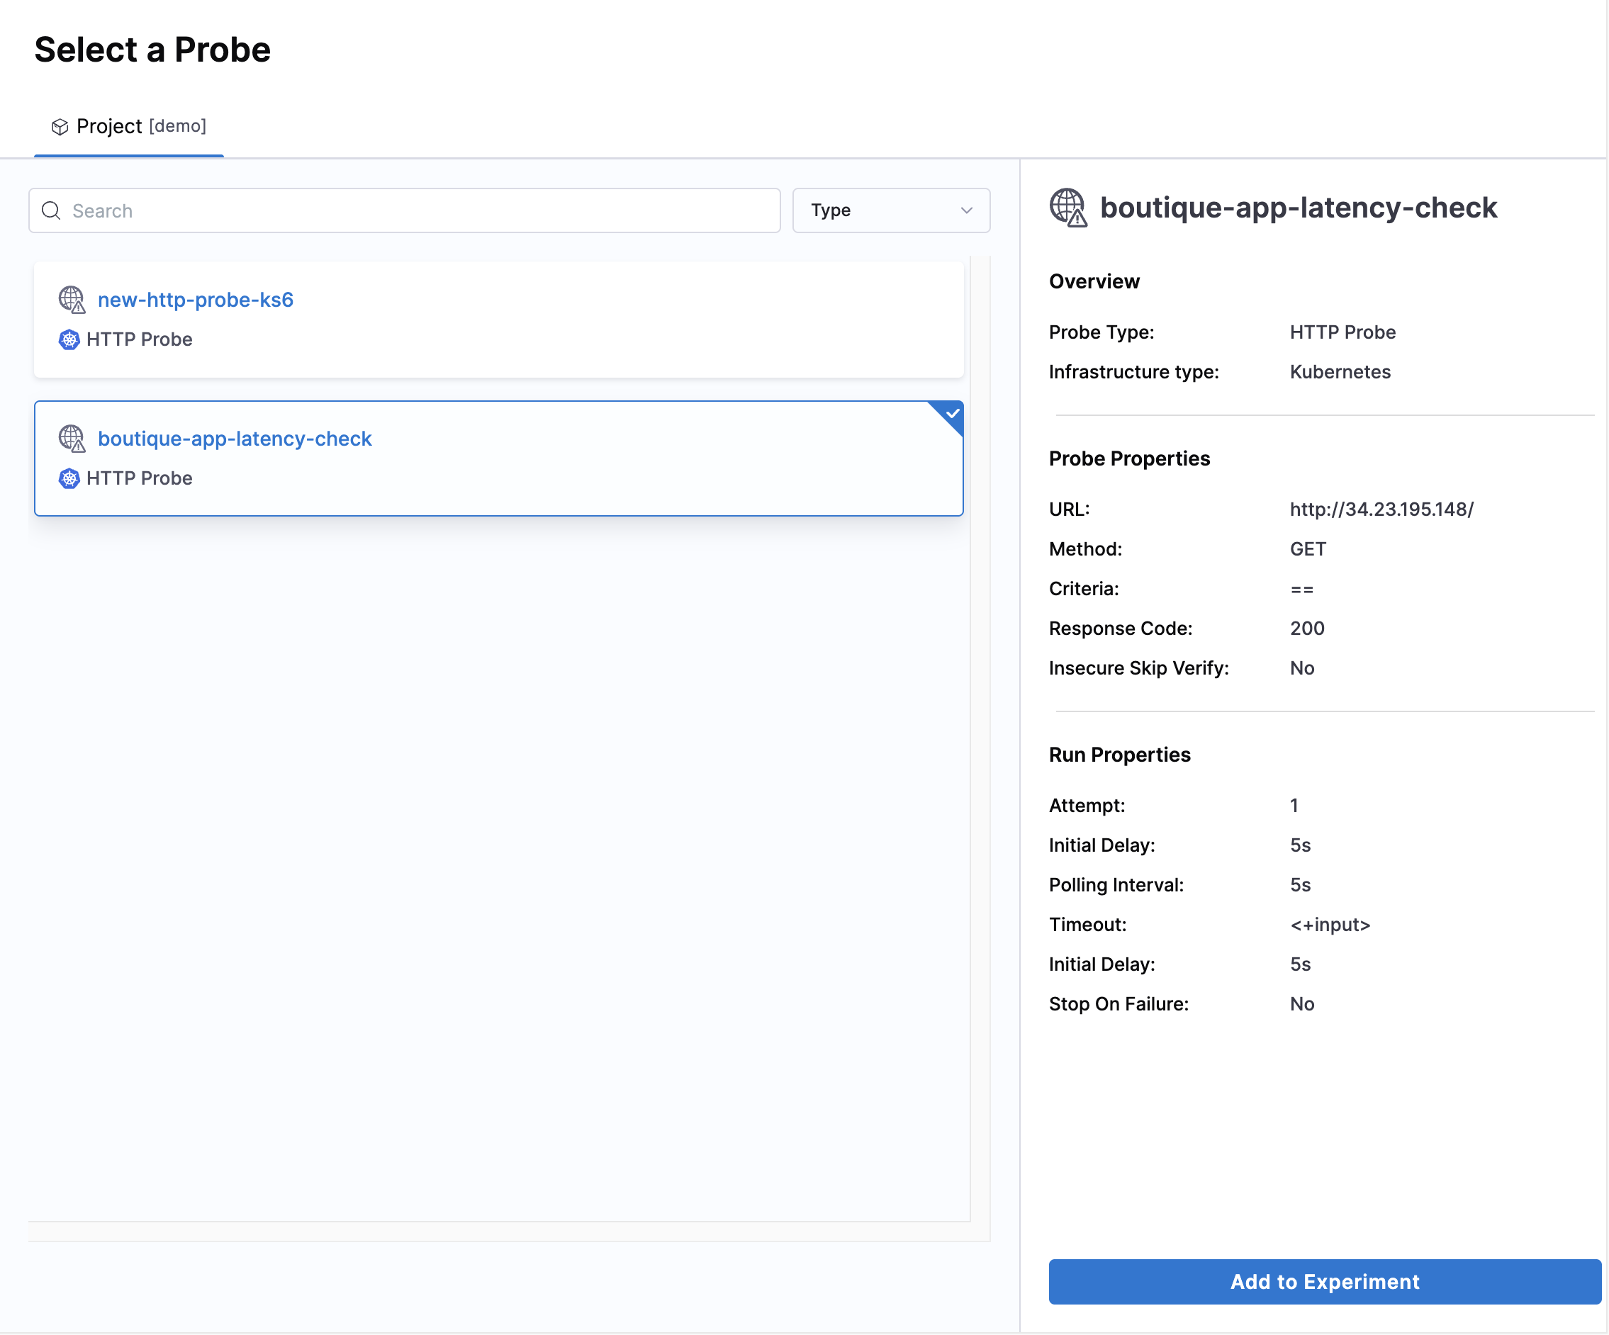This screenshot has width=1609, height=1335.
Task: Click HTTP Probe label in selected card
Action: (x=139, y=479)
